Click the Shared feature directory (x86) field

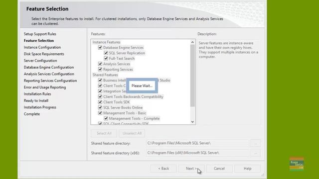[x=197, y=153]
